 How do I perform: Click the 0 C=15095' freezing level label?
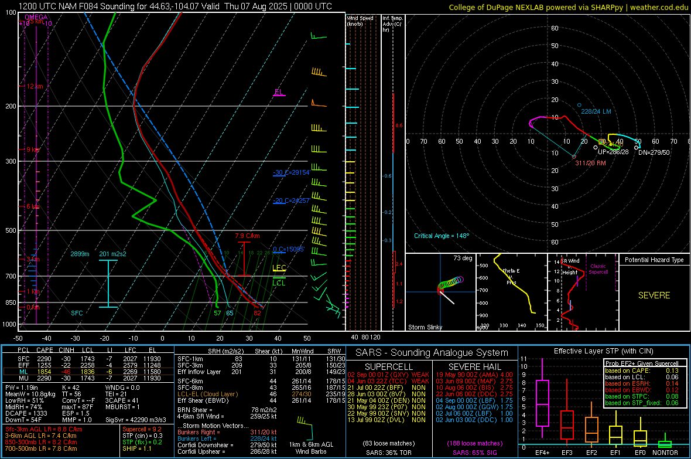[x=289, y=249]
